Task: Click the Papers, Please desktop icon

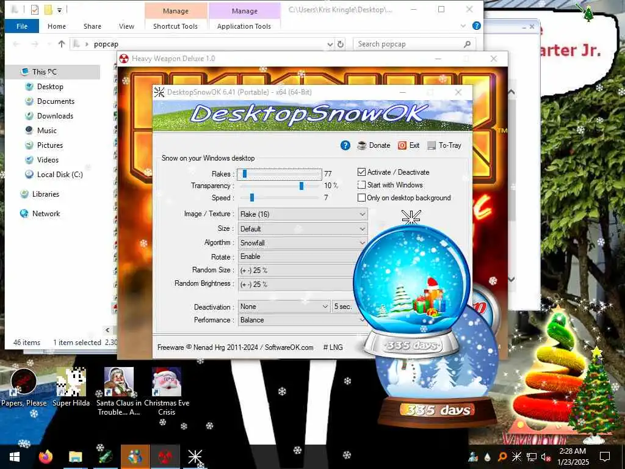Action: [x=24, y=388]
